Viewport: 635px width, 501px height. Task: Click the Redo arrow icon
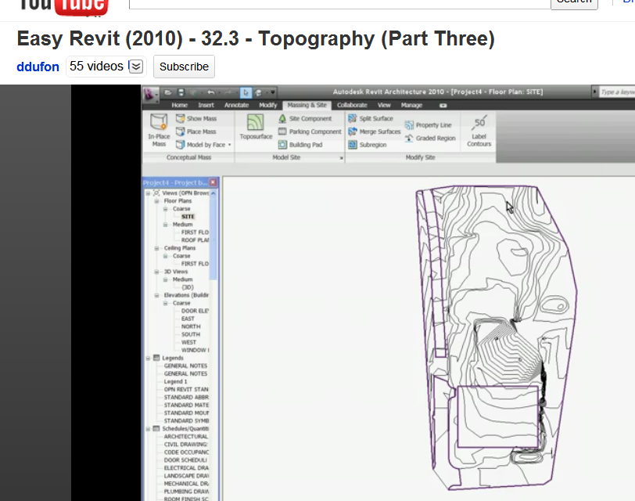pos(228,92)
